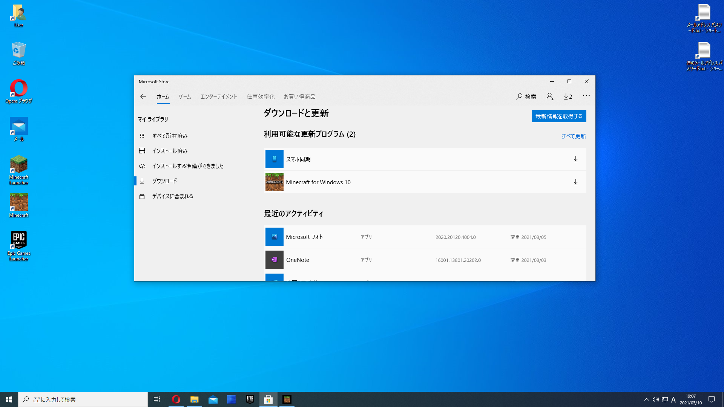The width and height of the screenshot is (724, 407).
Task: Open the Minecraft Launcher desktop shortcut
Action: tap(18, 170)
